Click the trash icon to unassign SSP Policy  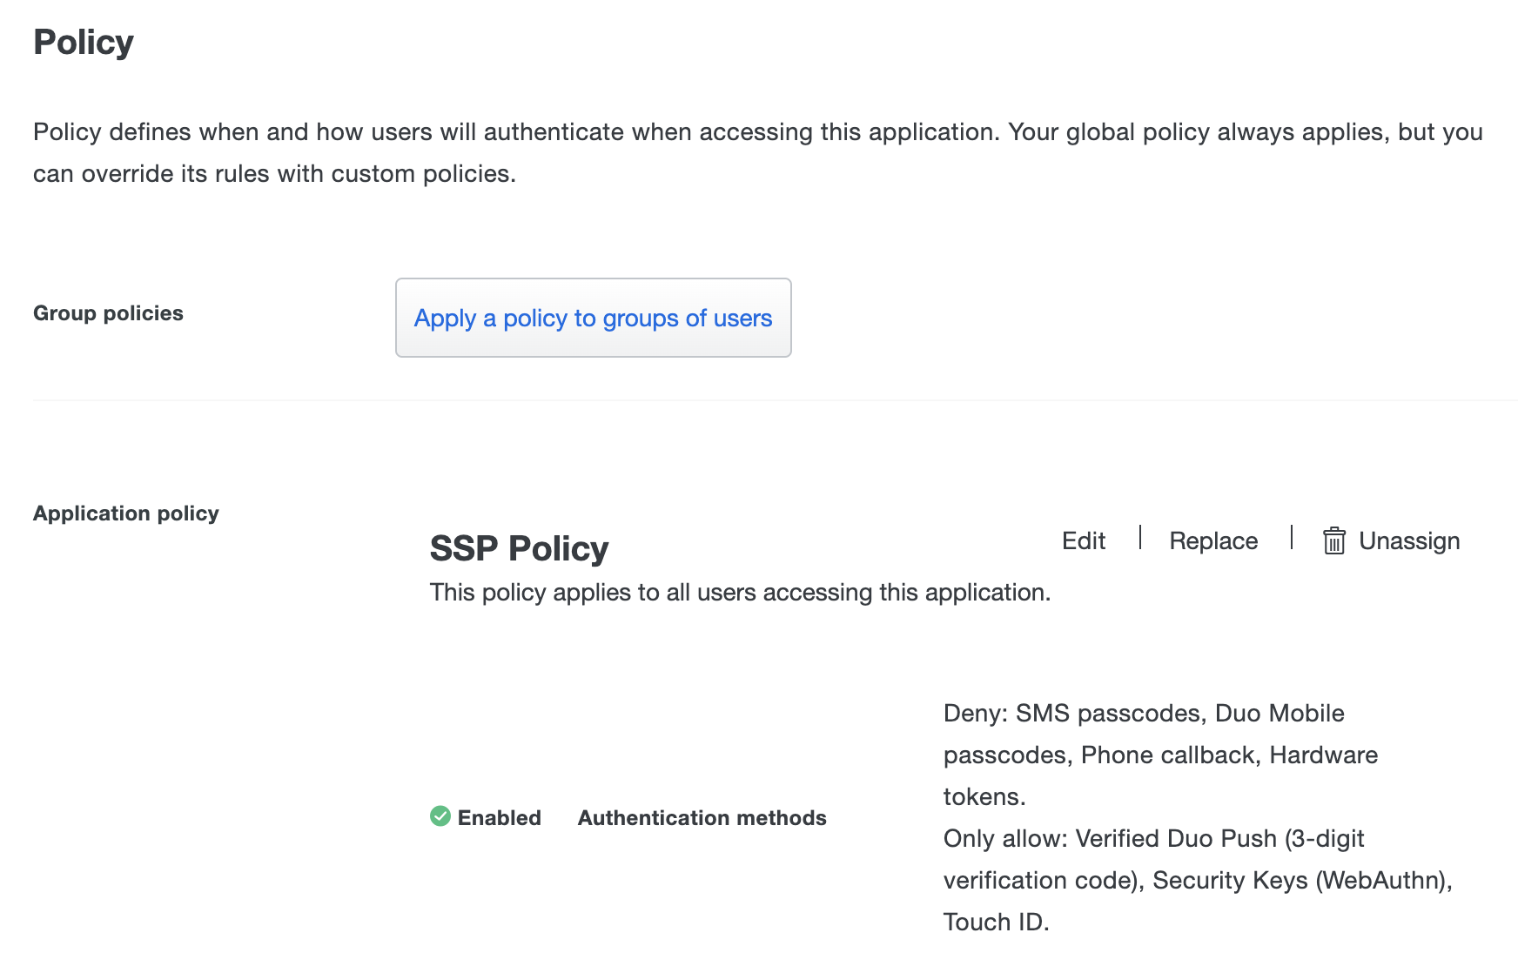1334,540
